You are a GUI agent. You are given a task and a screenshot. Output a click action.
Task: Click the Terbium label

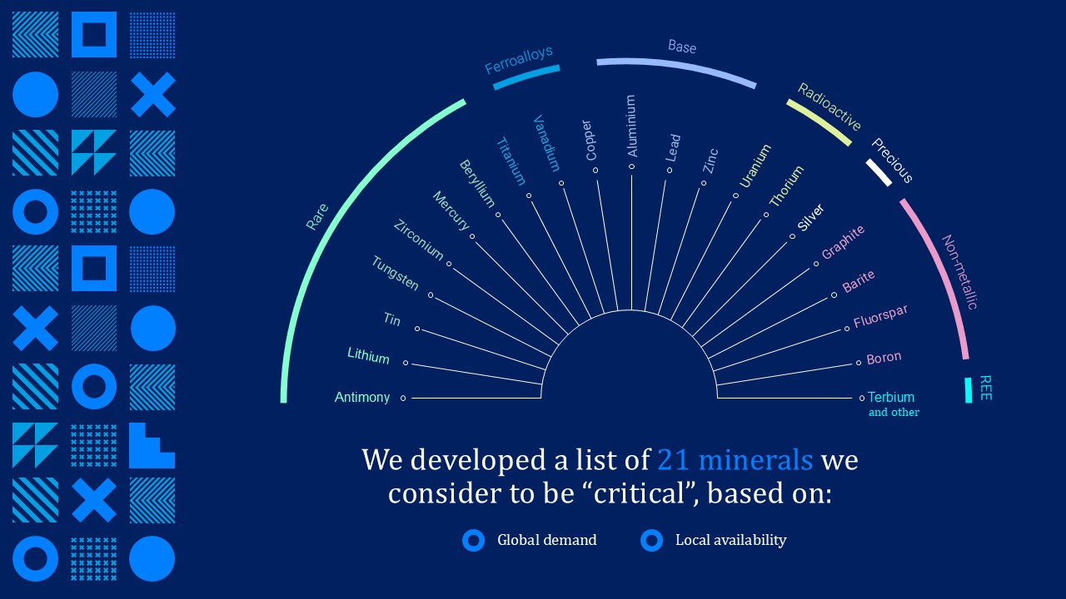tap(891, 398)
